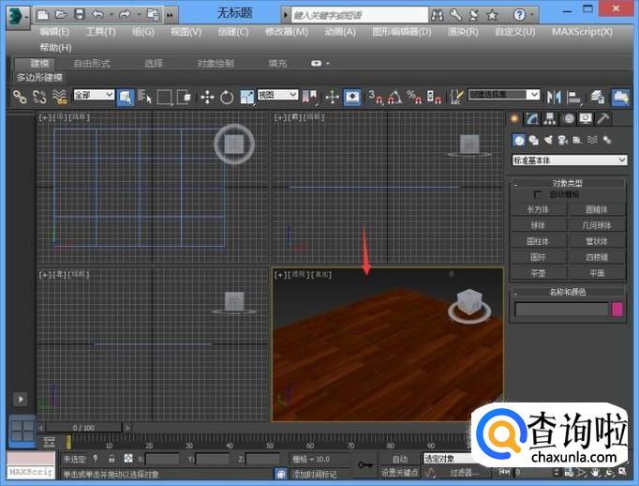Screen dimensions: 639x486
Task: Switch to the 自由形式 ribbon tab
Action: 92,63
